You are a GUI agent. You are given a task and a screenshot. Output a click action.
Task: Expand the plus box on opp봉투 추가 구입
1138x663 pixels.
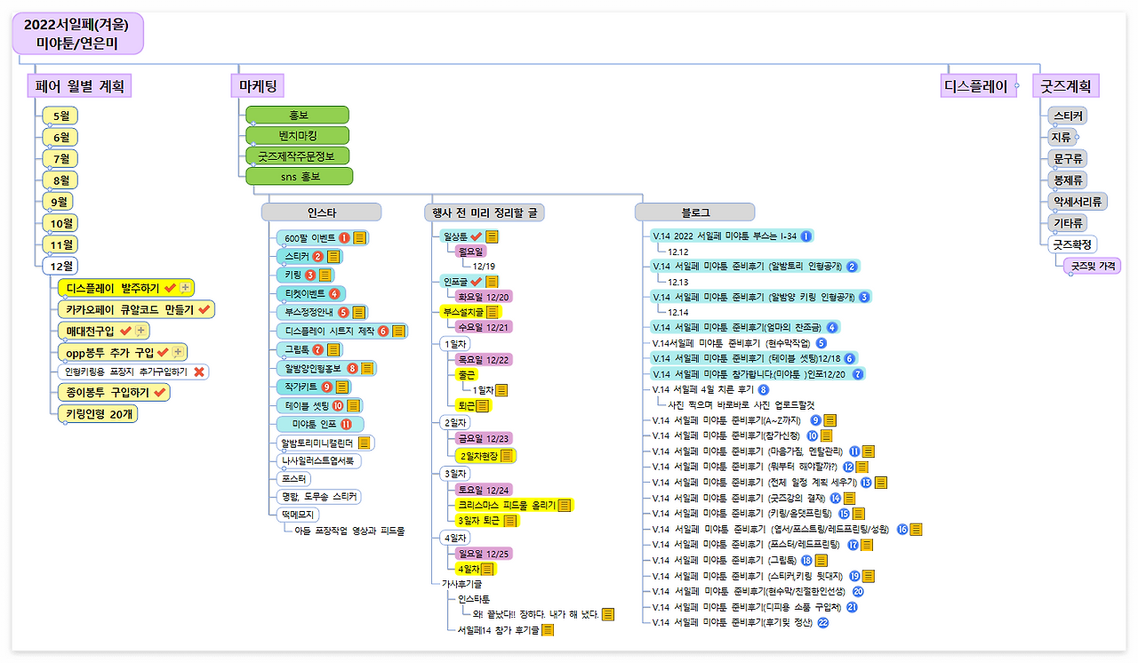click(178, 352)
